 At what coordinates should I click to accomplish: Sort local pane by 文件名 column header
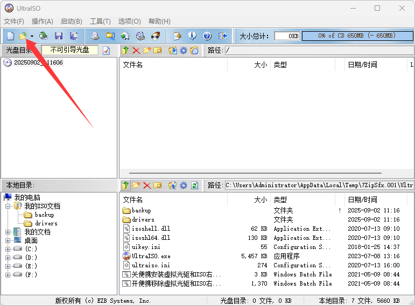click(174, 200)
